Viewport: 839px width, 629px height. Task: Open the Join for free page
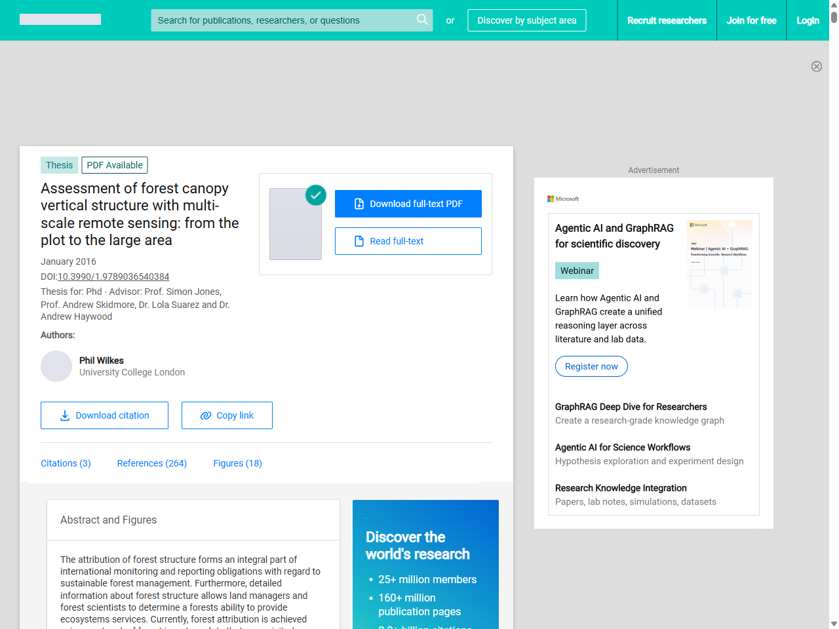pyautogui.click(x=751, y=20)
